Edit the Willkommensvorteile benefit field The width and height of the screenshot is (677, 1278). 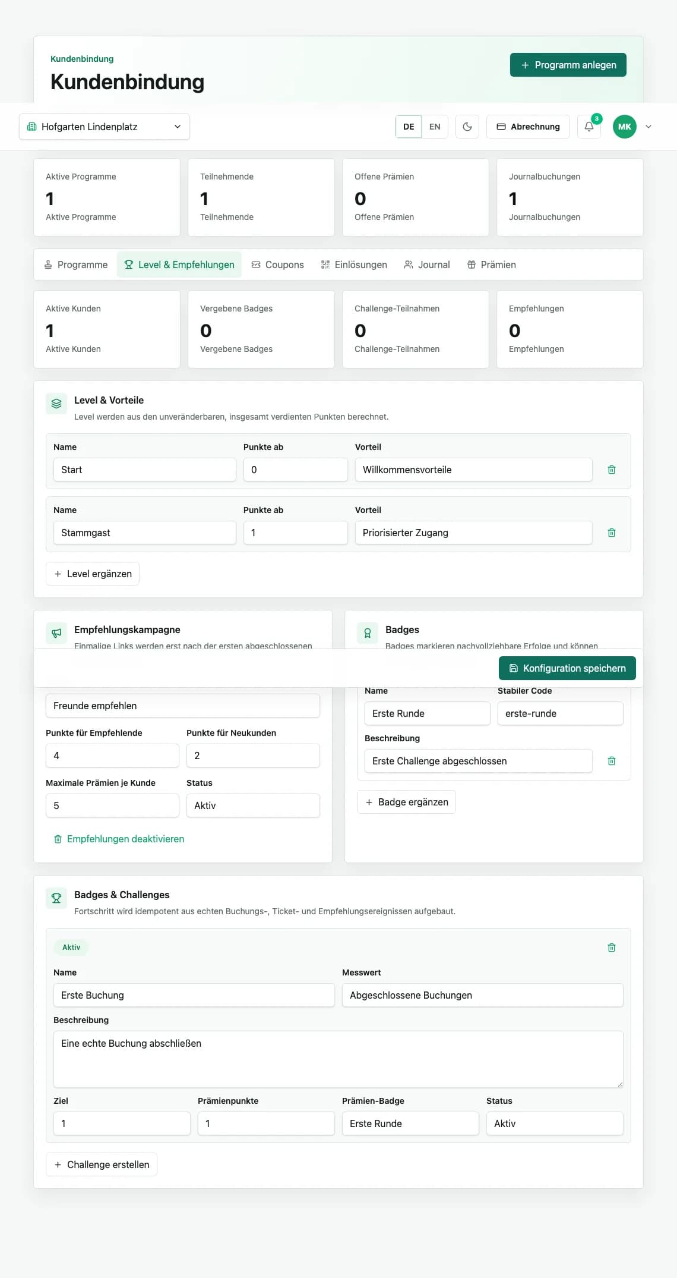[474, 470]
